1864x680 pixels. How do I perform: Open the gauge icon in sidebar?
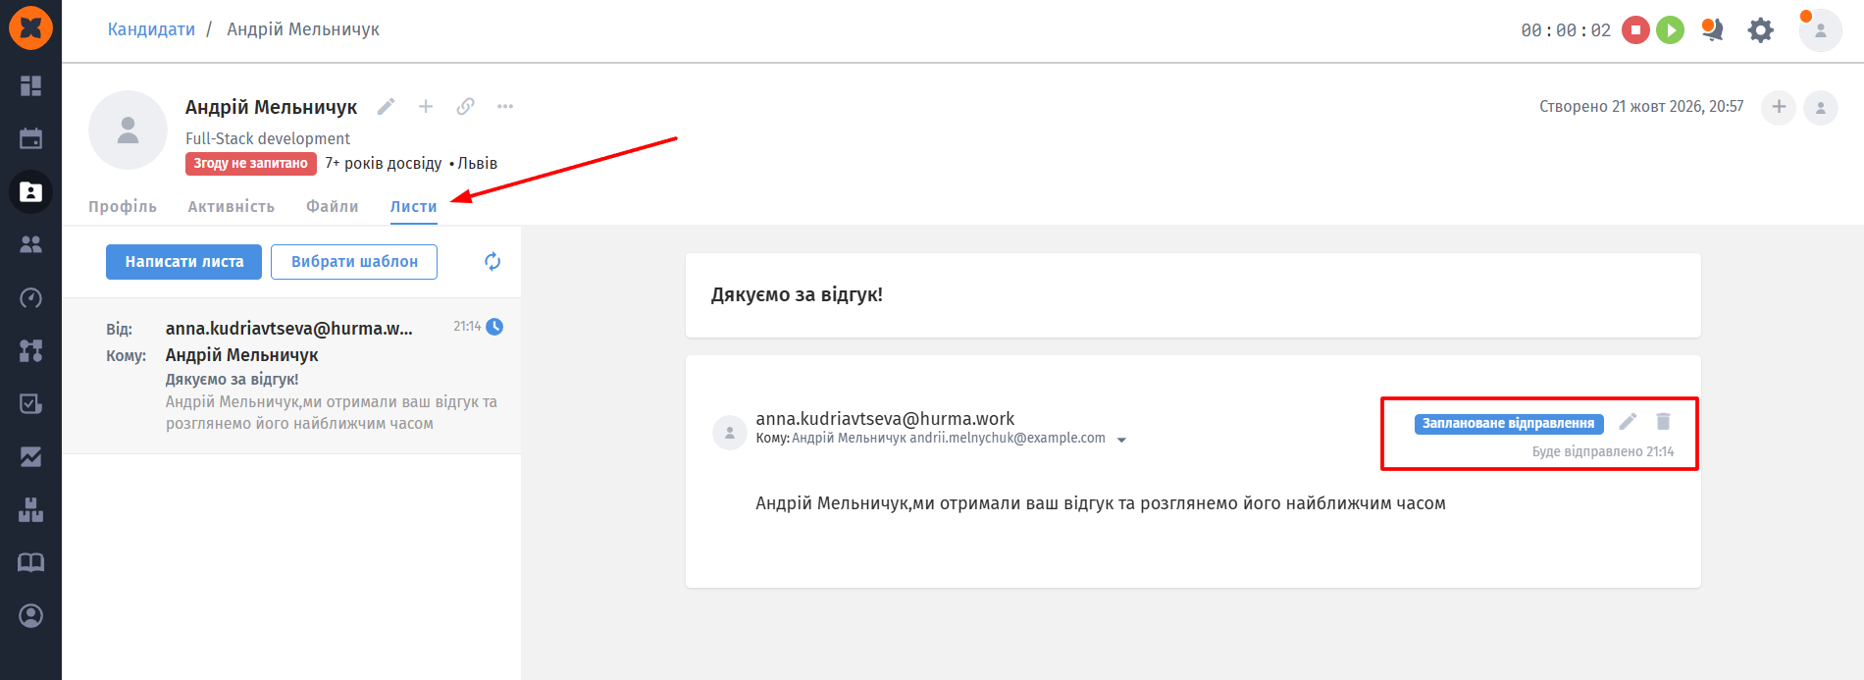click(30, 297)
